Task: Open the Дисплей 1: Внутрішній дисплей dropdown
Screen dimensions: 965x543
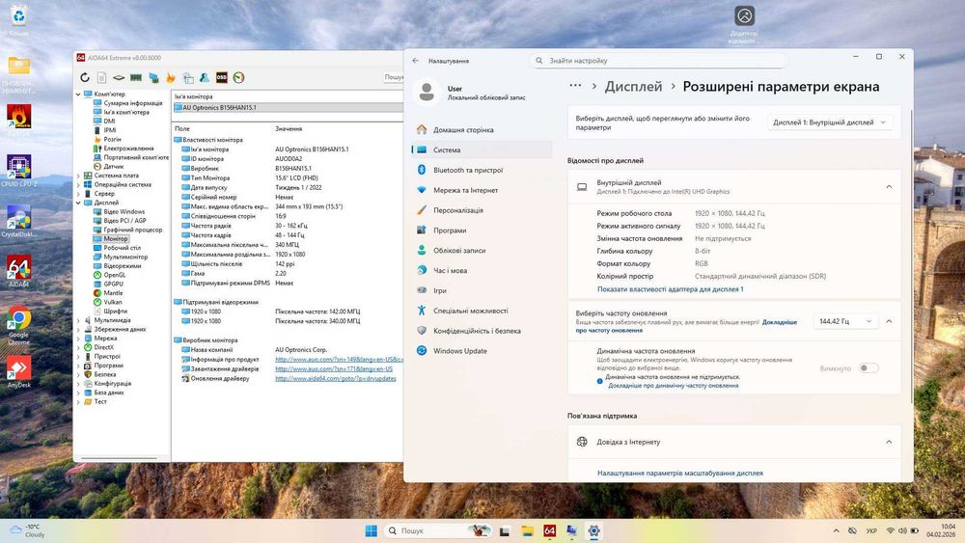Action: pyautogui.click(x=830, y=122)
